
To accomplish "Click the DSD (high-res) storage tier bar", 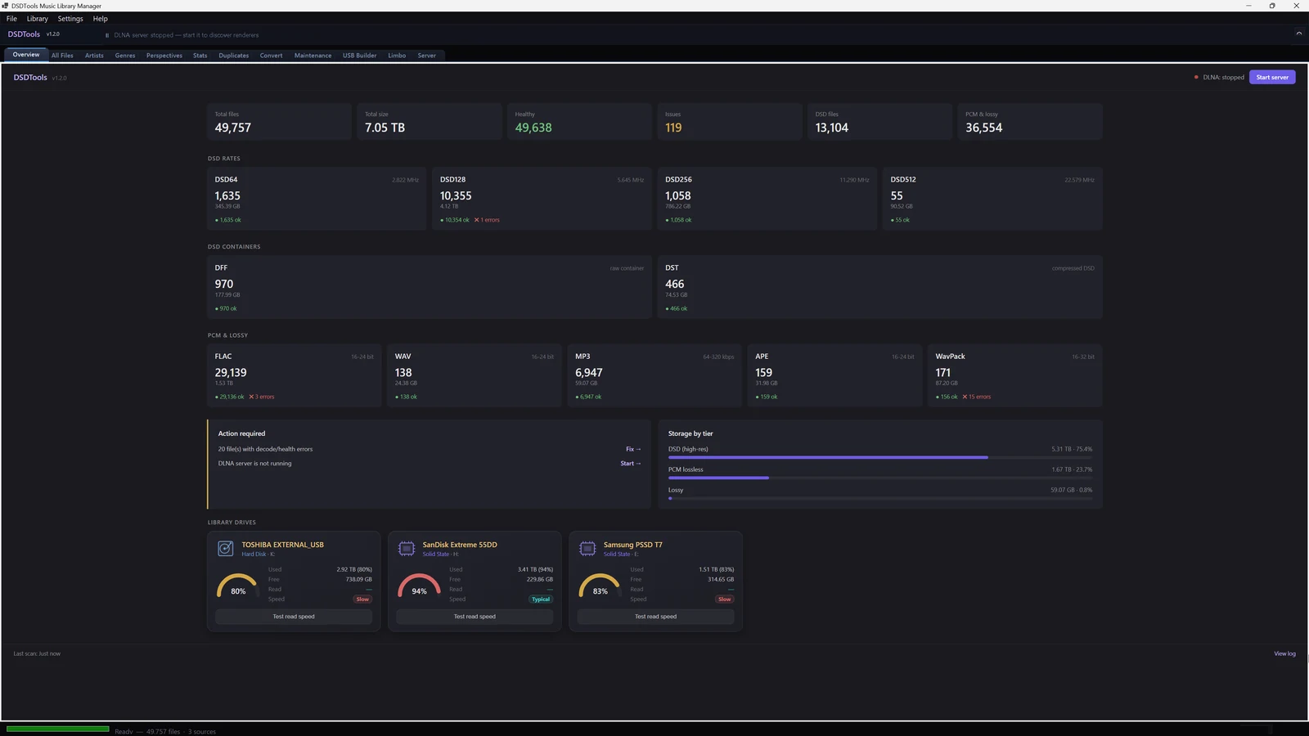I will coord(880,457).
